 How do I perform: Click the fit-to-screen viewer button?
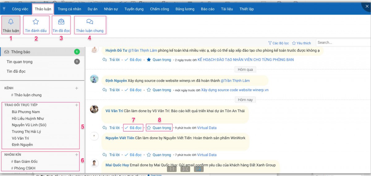[185, 169]
